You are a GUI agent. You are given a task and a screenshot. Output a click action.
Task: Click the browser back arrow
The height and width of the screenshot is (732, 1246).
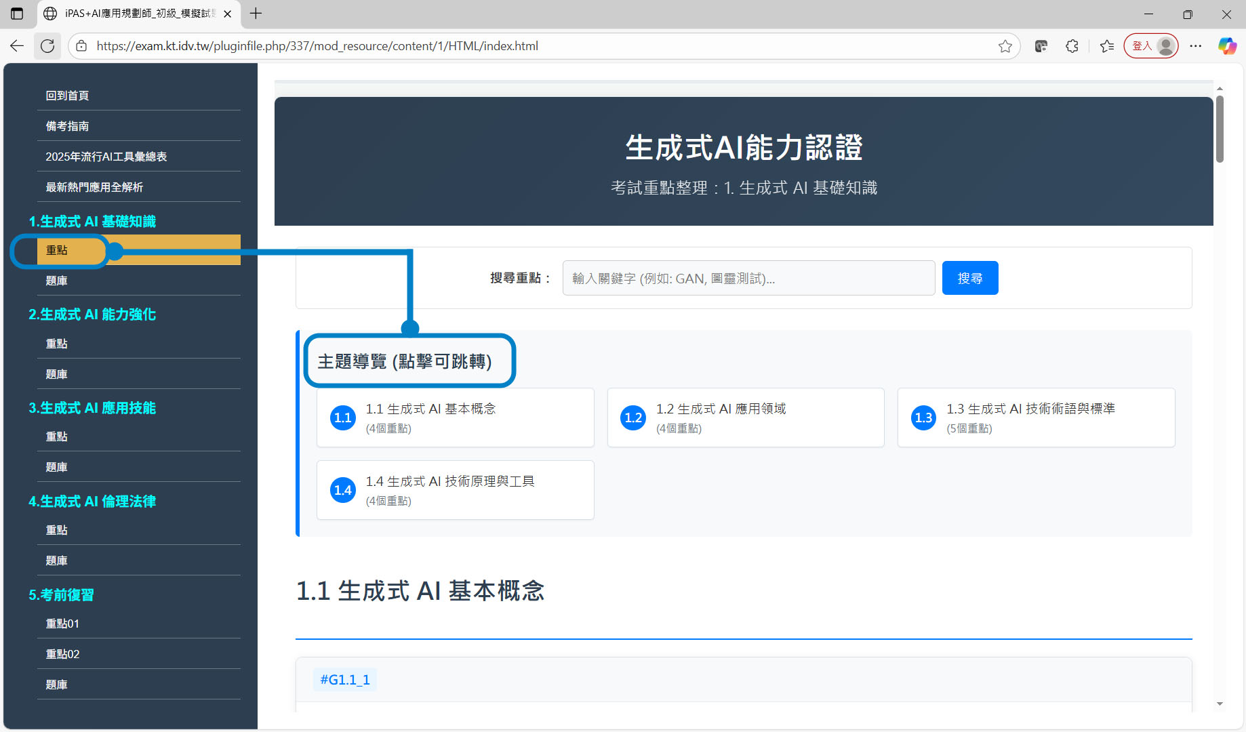pyautogui.click(x=17, y=46)
